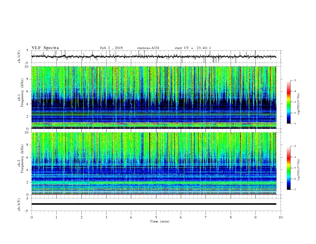Click time axis tick label "1"
The height and width of the screenshot is (244, 316).
[56, 217]
